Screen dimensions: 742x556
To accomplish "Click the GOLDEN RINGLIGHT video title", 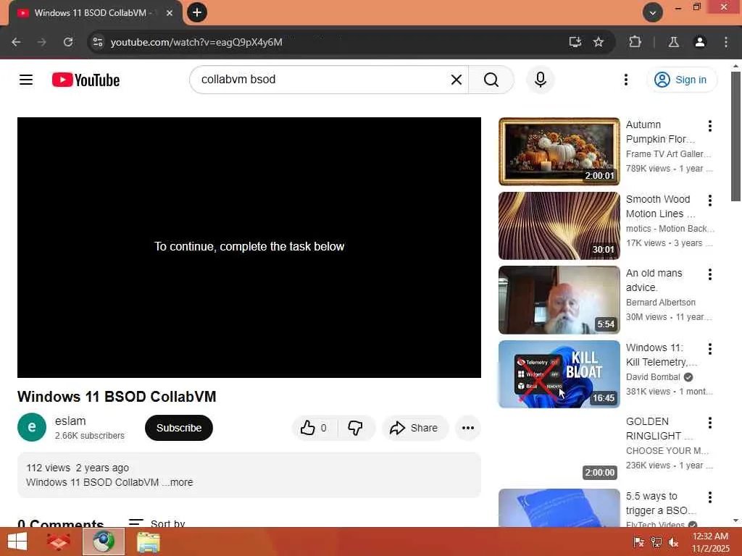I will coord(659,429).
